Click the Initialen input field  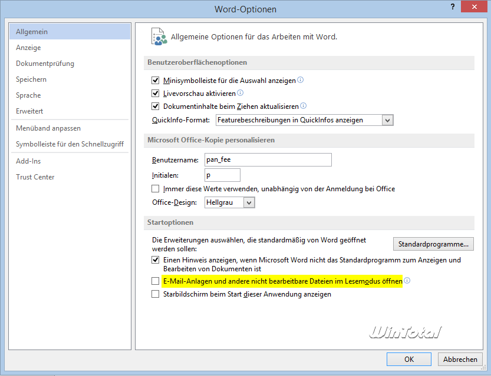(222, 175)
